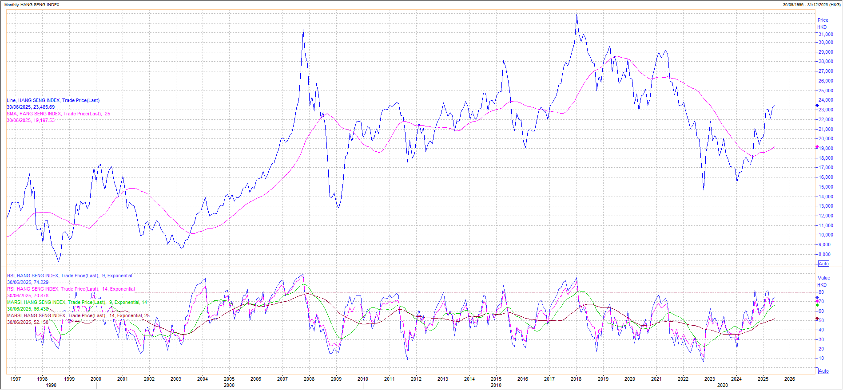Click the 40 label on the RSI value axis

point(821,330)
